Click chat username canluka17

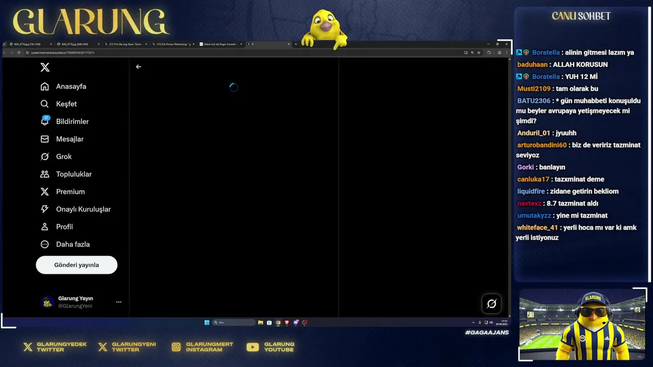[x=533, y=179]
